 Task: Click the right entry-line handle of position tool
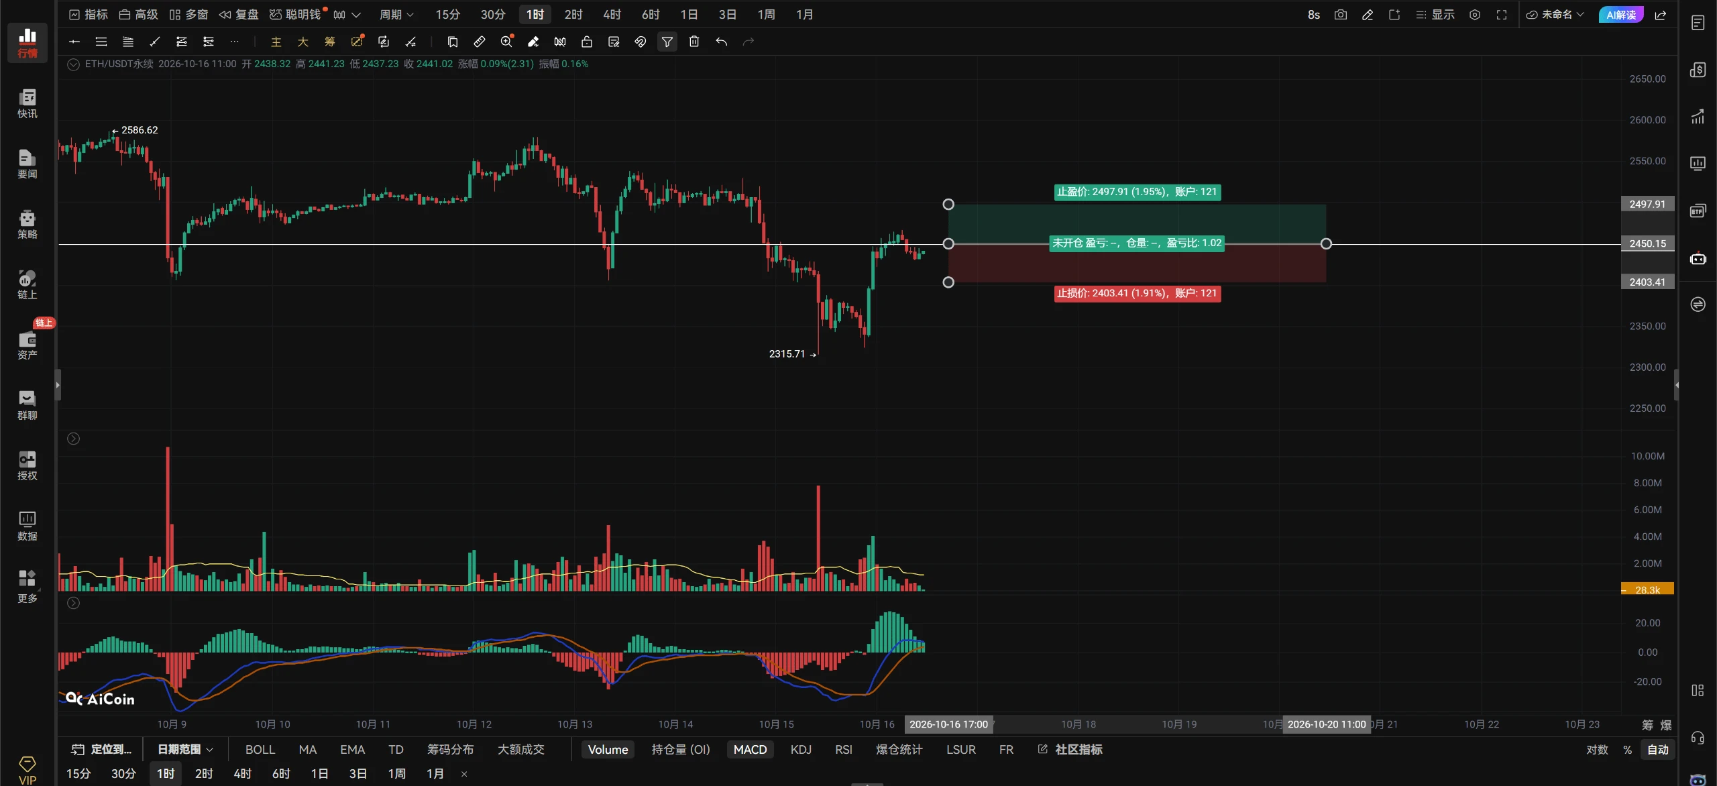pos(1325,244)
